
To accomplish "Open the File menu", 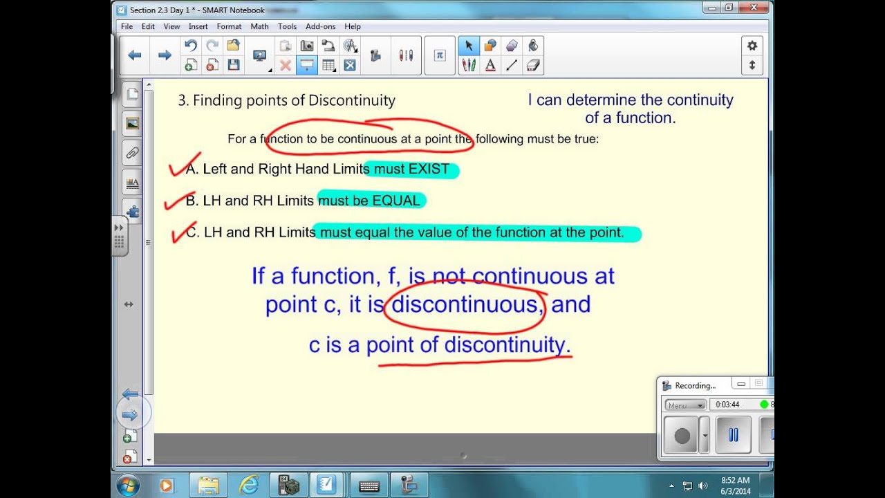I will pyautogui.click(x=127, y=26).
